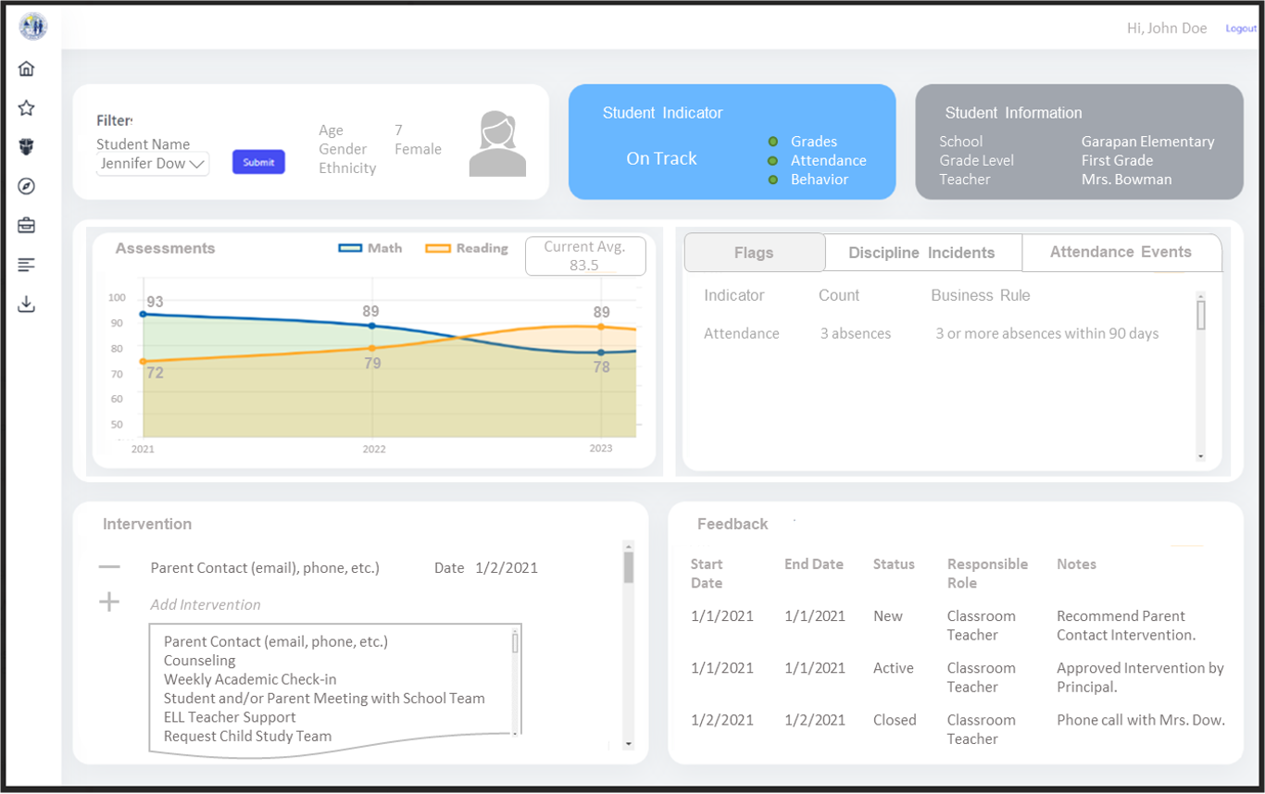Viewport: 1265px width, 794px height.
Task: Open the Home page from the sidebar
Action: [25, 68]
